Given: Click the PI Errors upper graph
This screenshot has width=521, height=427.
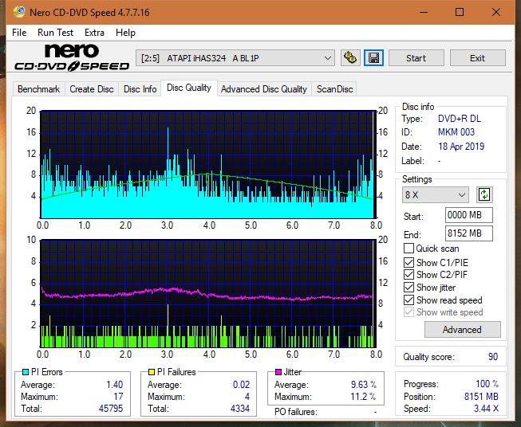Looking at the screenshot, I should coord(208,164).
